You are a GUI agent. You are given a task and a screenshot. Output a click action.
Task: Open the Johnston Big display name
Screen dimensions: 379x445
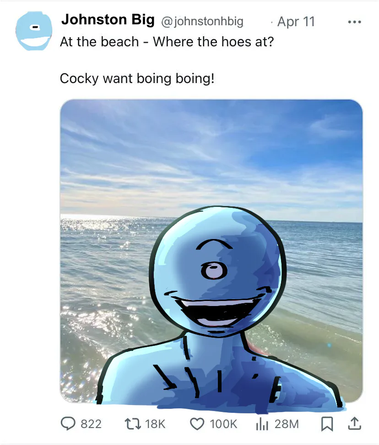click(108, 20)
